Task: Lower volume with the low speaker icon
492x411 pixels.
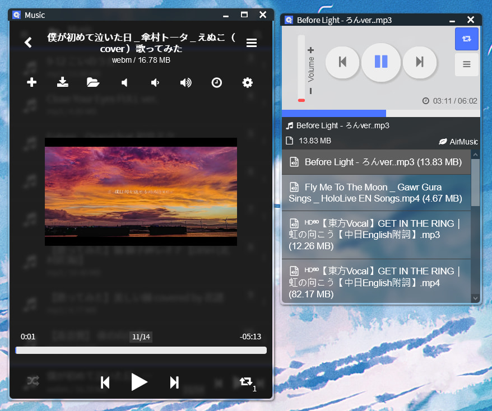Action: (155, 83)
